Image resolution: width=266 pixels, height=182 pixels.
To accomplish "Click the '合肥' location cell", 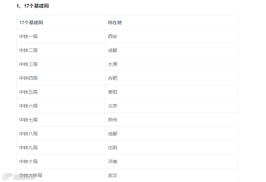I will click(x=171, y=78).
